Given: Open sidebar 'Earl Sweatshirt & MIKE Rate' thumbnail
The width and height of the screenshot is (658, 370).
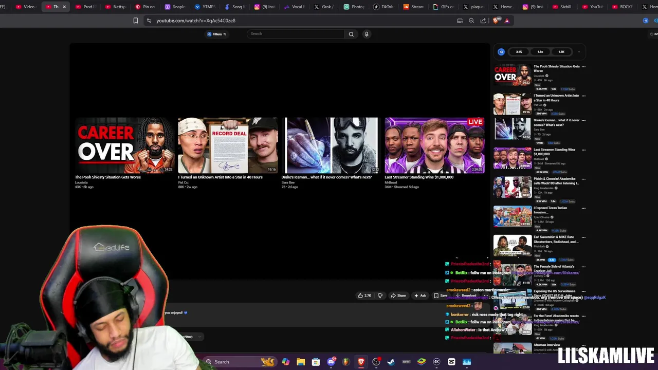Looking at the screenshot, I should click(513, 246).
